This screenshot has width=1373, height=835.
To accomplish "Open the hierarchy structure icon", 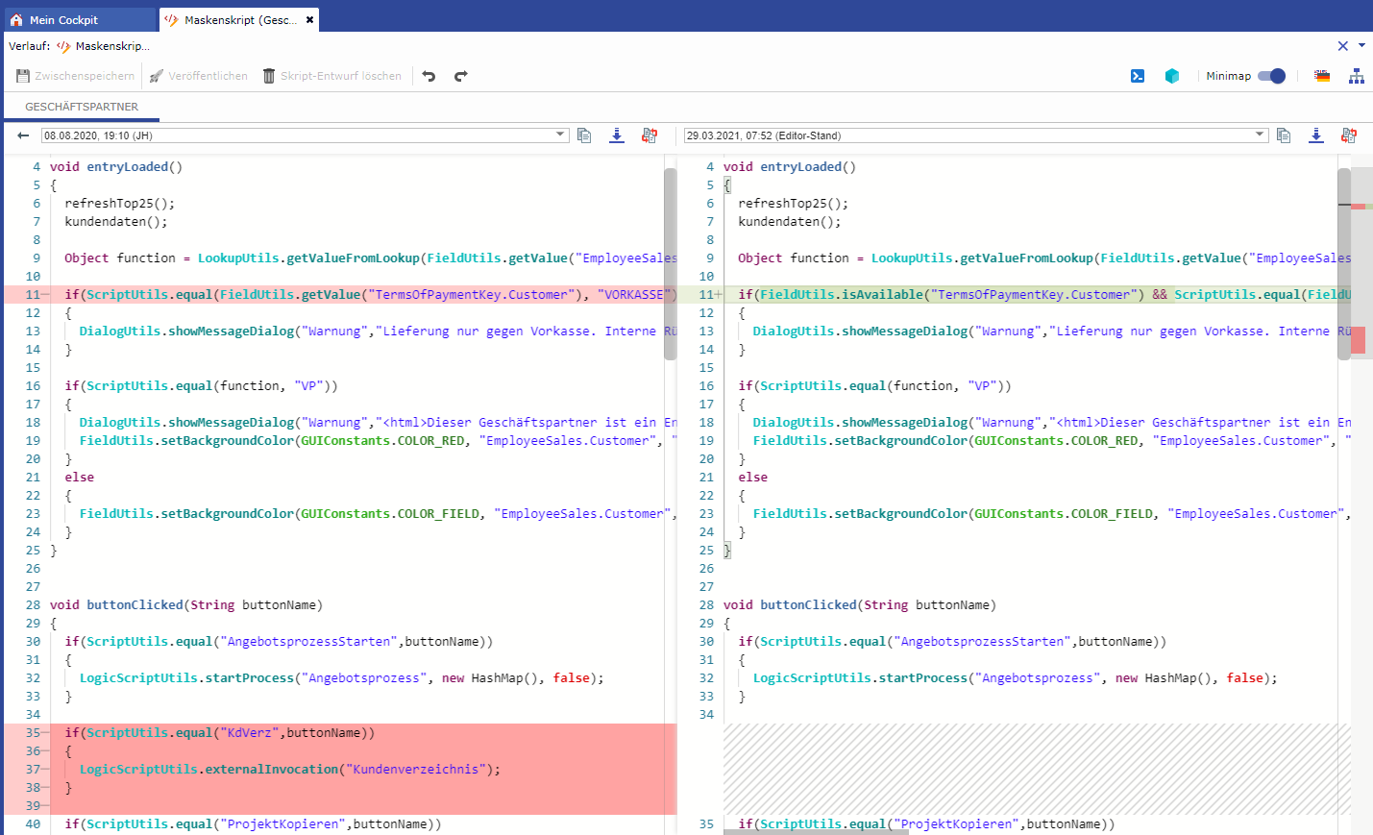I will (x=1357, y=76).
